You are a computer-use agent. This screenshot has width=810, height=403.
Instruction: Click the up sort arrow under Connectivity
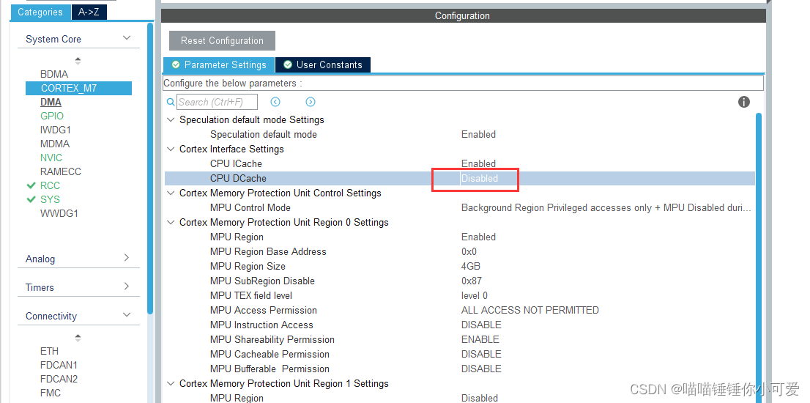[x=78, y=336]
